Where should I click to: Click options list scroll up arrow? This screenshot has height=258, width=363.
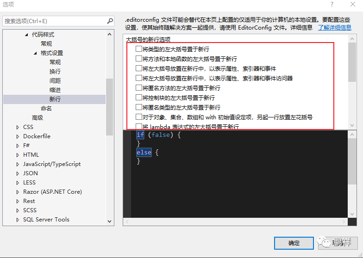click(x=352, y=39)
